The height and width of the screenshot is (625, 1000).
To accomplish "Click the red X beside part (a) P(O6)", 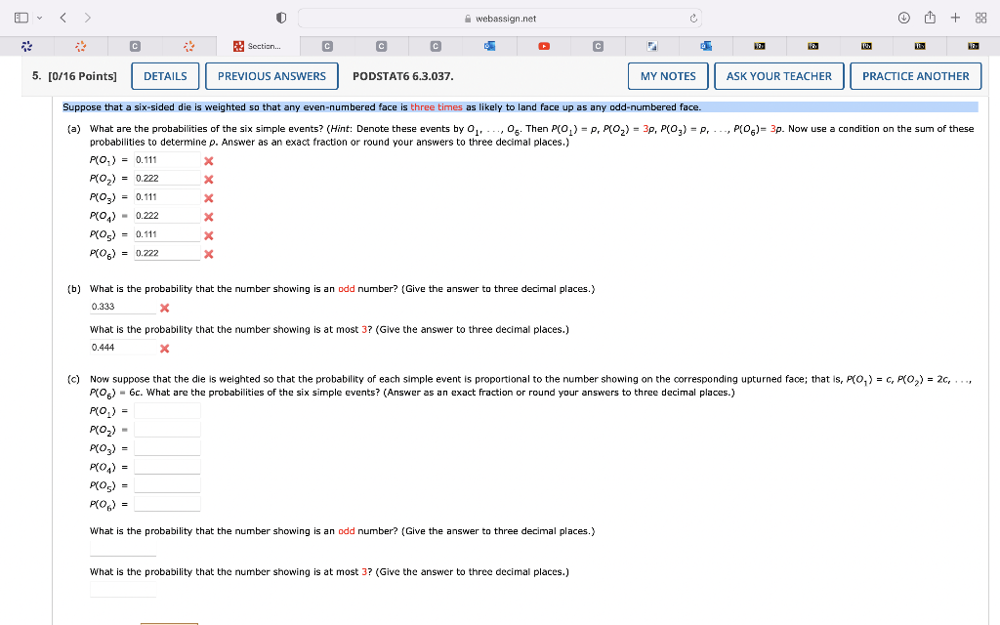I will click(209, 255).
